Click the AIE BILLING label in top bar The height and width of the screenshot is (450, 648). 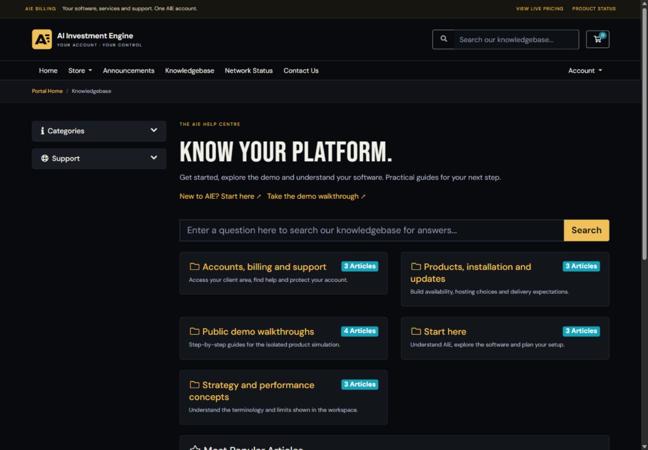click(40, 9)
